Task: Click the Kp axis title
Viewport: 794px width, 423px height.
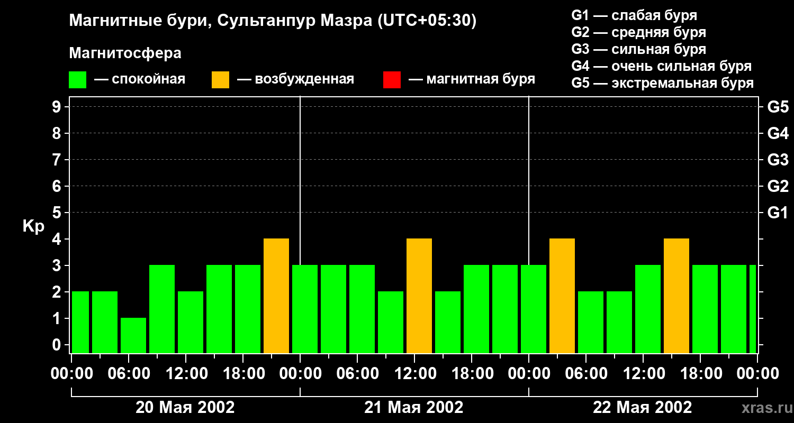Action: tap(33, 227)
